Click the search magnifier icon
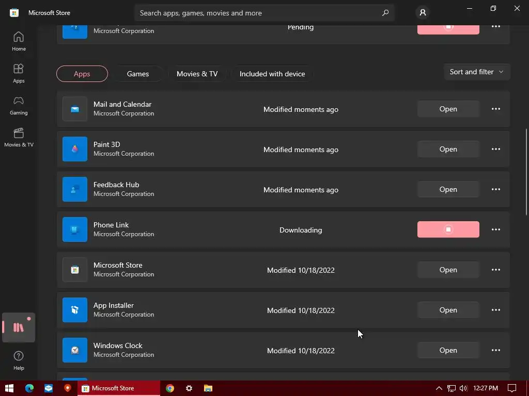Screen dimensions: 529x396 coord(385,13)
